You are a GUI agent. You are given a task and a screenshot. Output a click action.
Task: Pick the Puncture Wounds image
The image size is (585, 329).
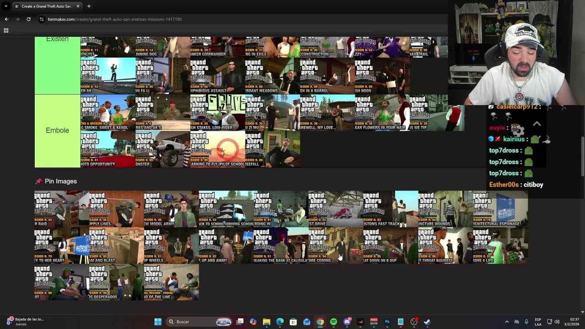pyautogui.click(x=446, y=209)
